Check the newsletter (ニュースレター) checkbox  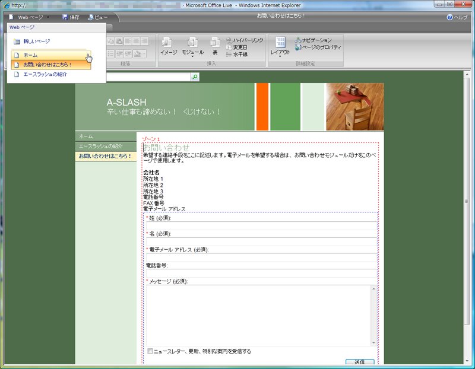pyautogui.click(x=150, y=351)
